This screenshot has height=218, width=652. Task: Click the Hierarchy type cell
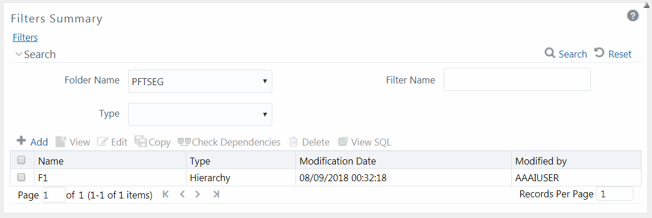241,178
